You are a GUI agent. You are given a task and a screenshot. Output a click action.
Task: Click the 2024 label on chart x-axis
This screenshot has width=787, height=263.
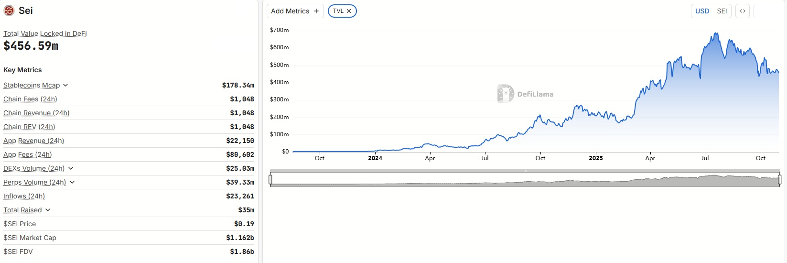click(375, 158)
